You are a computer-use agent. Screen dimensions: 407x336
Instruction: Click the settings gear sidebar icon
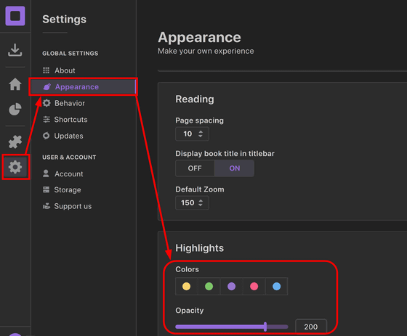pyautogui.click(x=15, y=167)
